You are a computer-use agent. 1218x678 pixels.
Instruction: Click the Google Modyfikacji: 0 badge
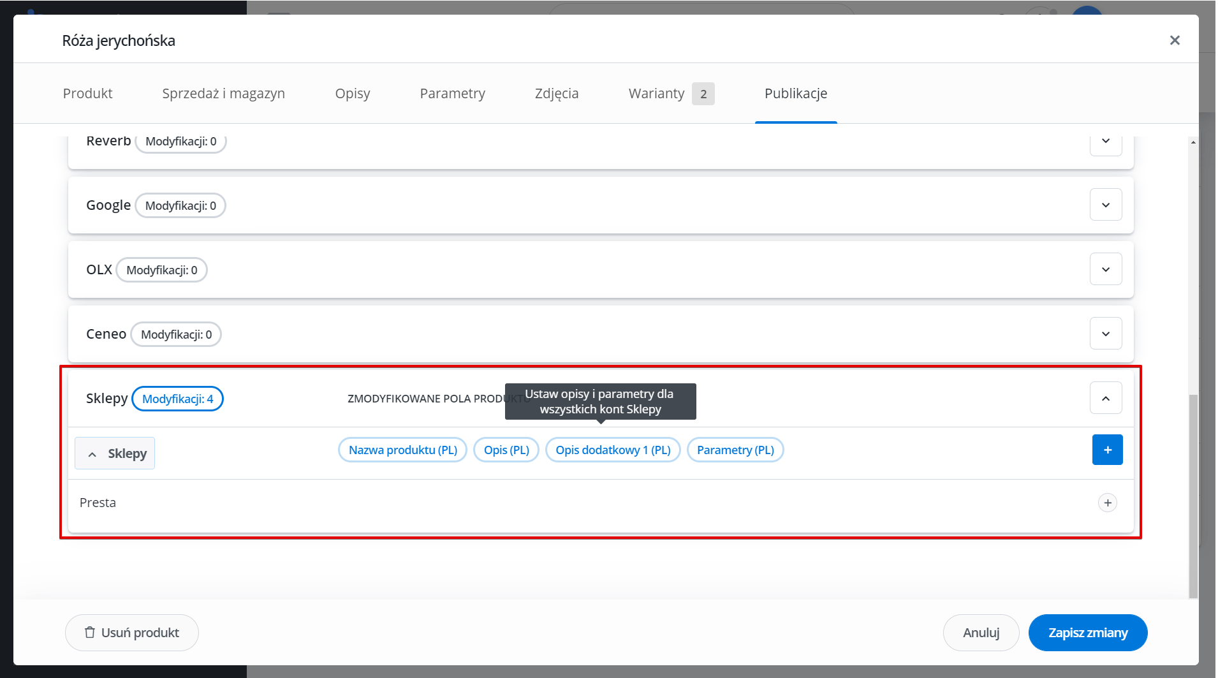point(180,205)
